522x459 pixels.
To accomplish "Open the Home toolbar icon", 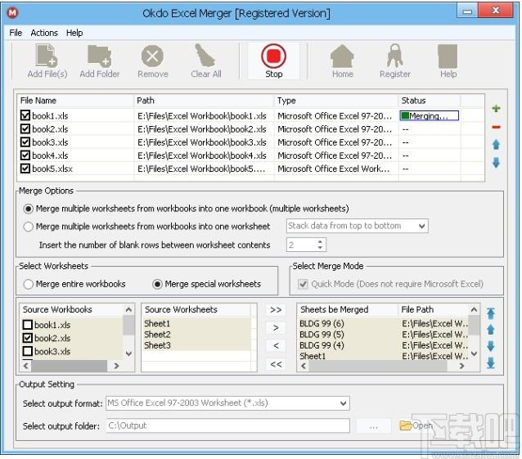I will click(342, 56).
